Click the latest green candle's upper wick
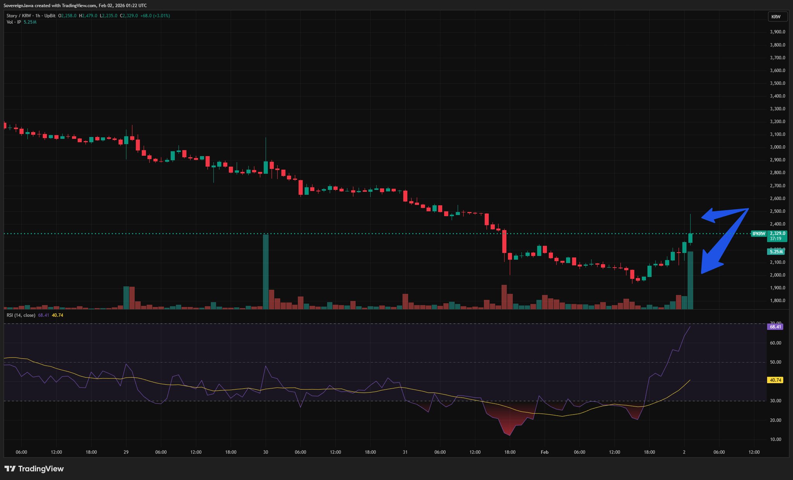Image resolution: width=793 pixels, height=480 pixels. (690, 223)
